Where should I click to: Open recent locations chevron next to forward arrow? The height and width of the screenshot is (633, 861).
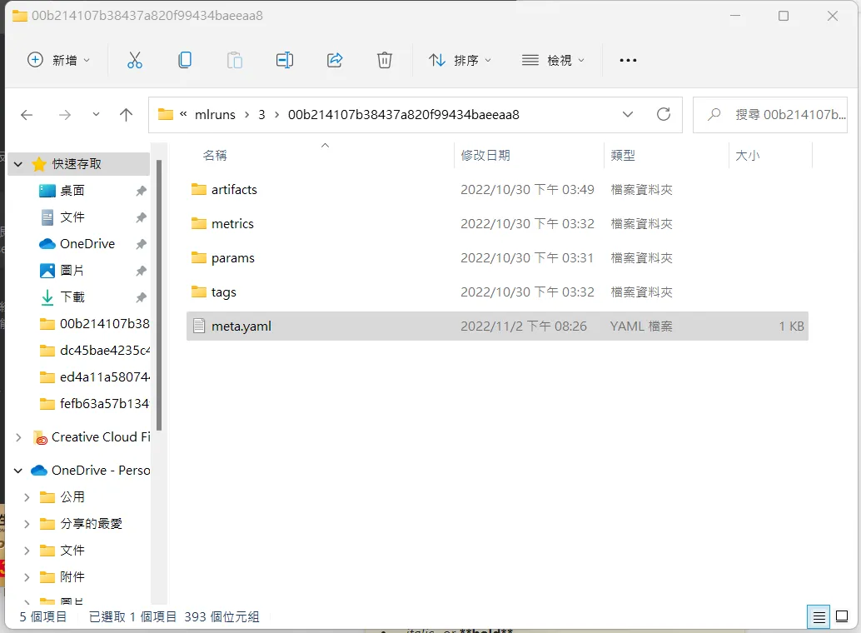[96, 114]
